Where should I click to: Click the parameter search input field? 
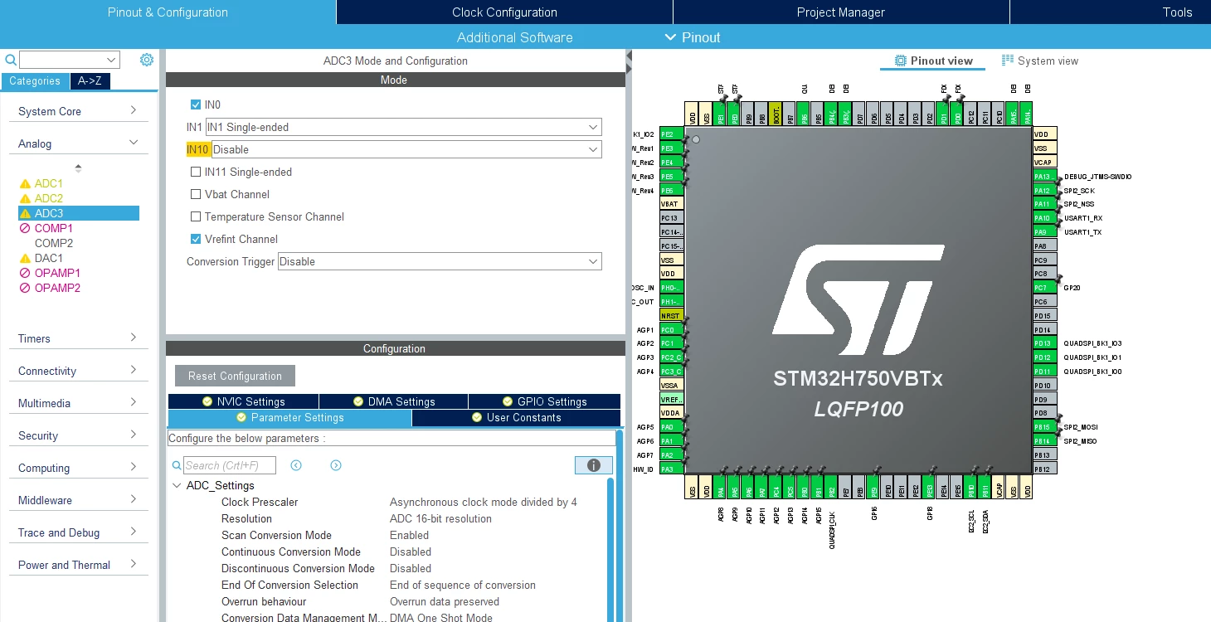coord(230,465)
